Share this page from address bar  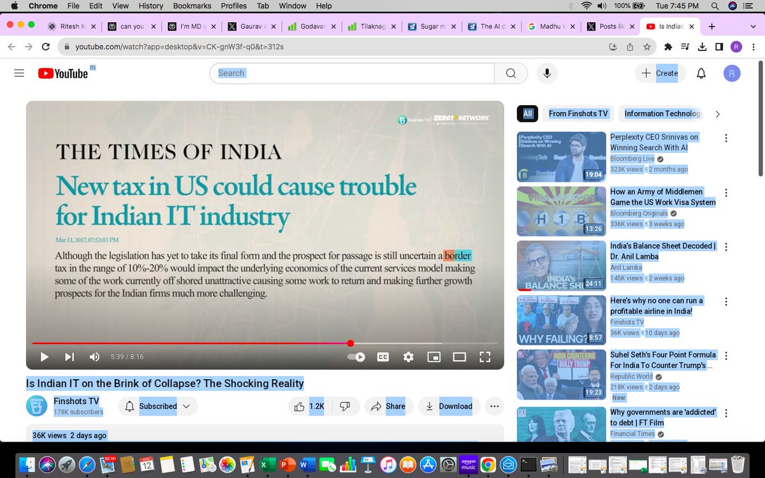pos(630,47)
